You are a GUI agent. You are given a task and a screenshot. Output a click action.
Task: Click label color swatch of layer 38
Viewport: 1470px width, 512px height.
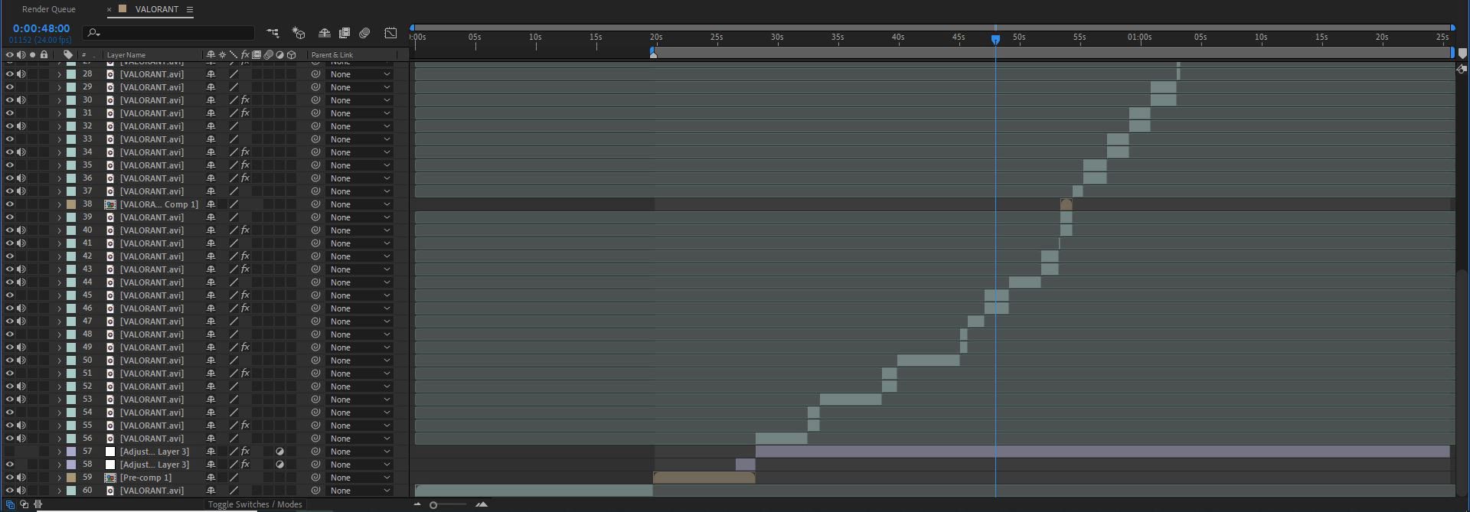tap(71, 204)
